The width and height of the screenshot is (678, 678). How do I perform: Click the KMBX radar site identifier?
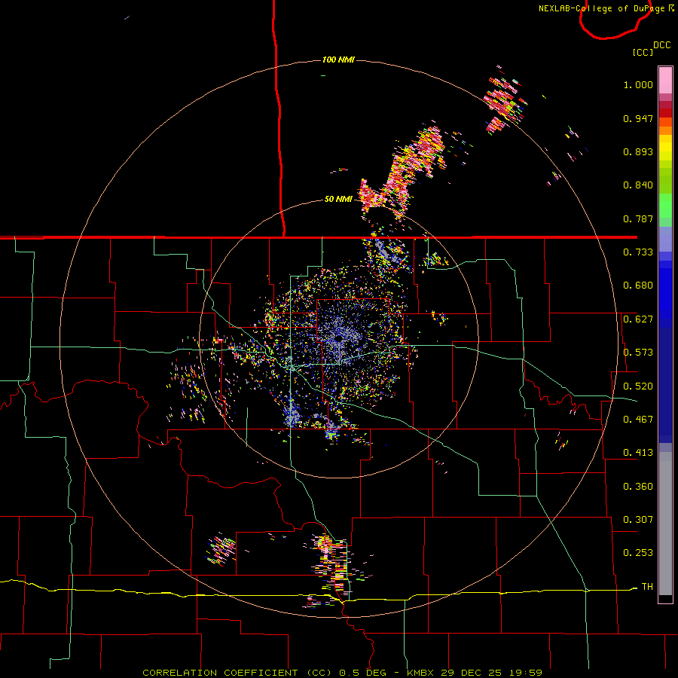(422, 673)
